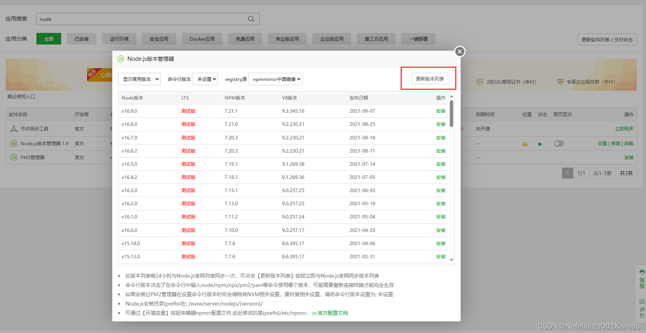Click 设置 for Node.js版本管理器

[602, 144]
